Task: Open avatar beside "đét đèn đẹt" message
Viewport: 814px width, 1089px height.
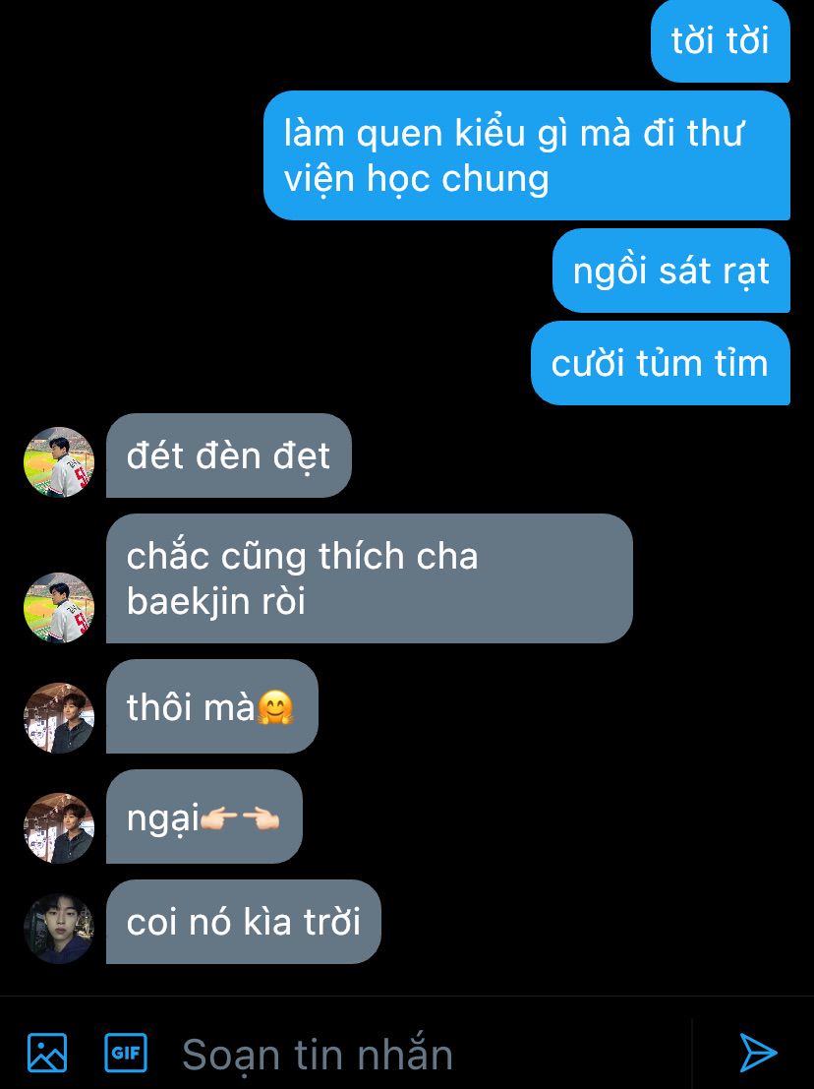Action: pyautogui.click(x=59, y=461)
